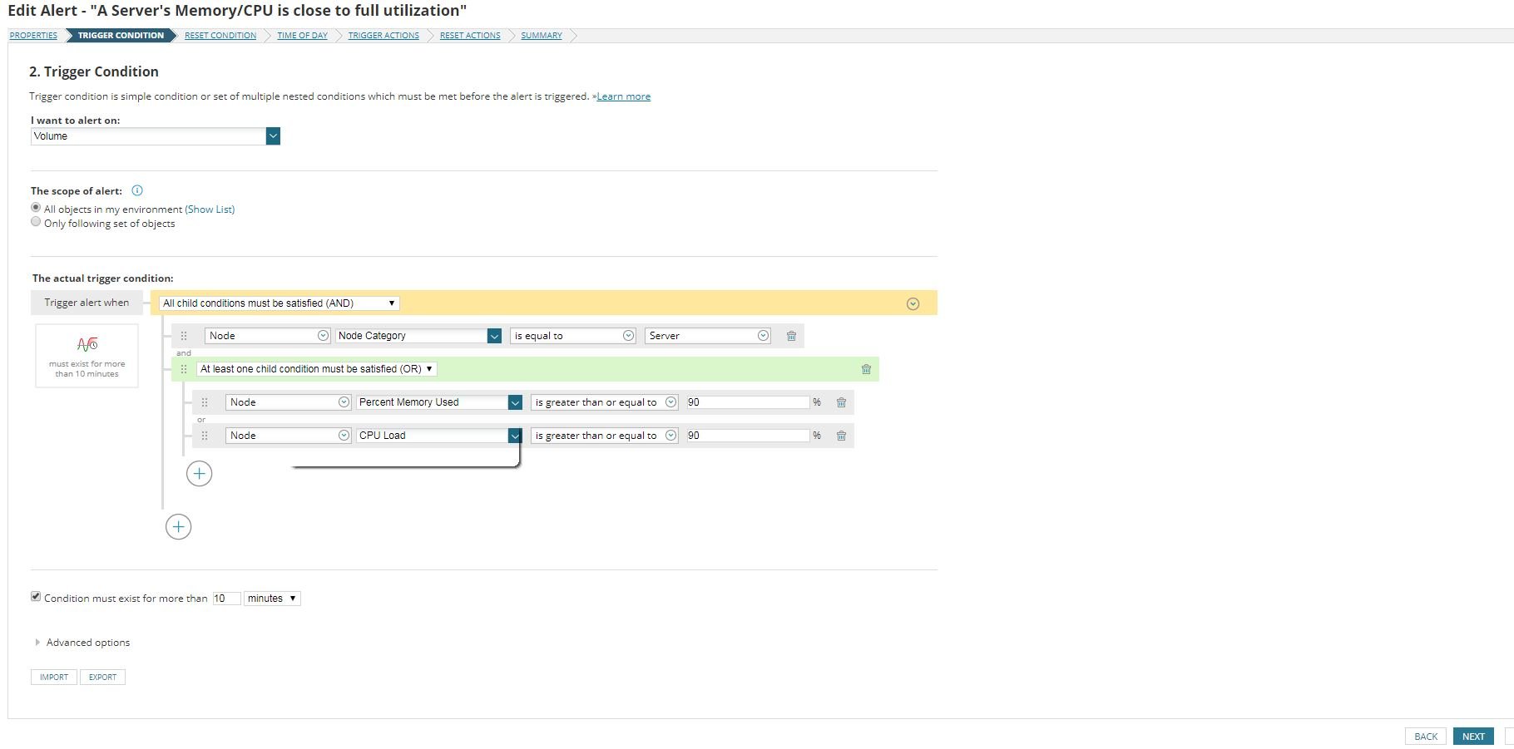Open the Server value dropdown
Image resolution: width=1514 pixels, height=749 pixels.
[708, 336]
